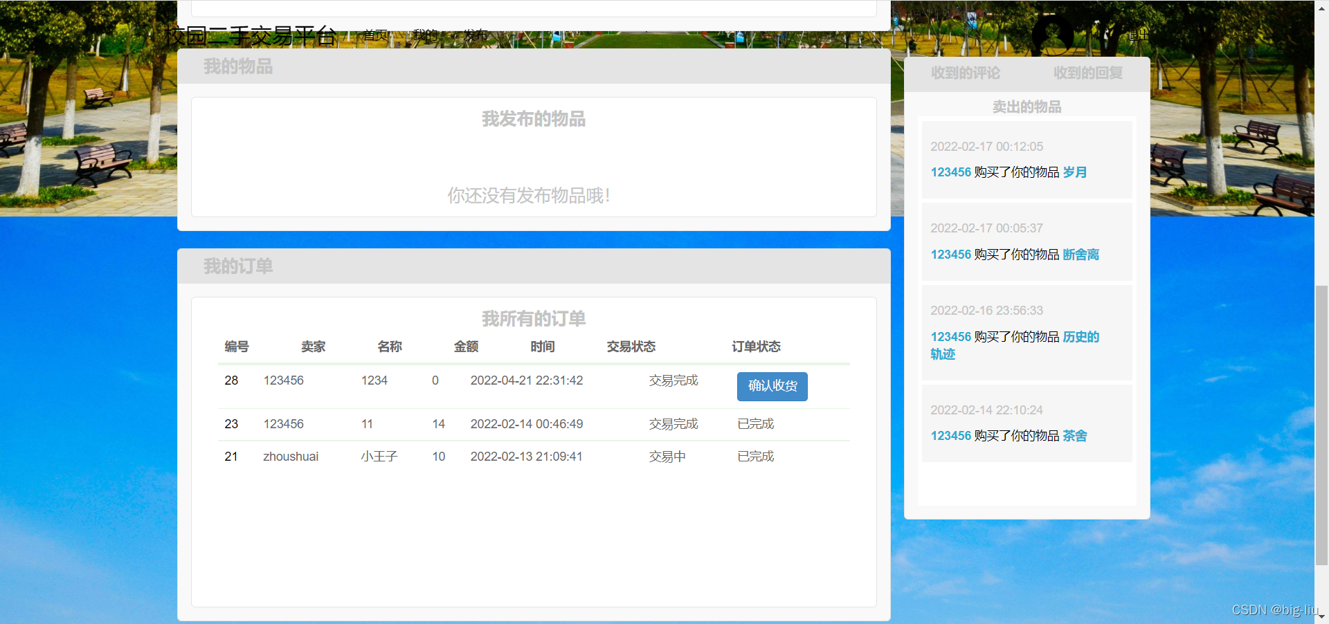Click the 交易状态 column header

pyautogui.click(x=631, y=347)
